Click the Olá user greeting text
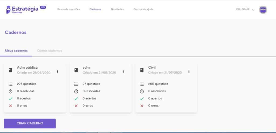Screen dimensions: 276x133 point(243,9)
